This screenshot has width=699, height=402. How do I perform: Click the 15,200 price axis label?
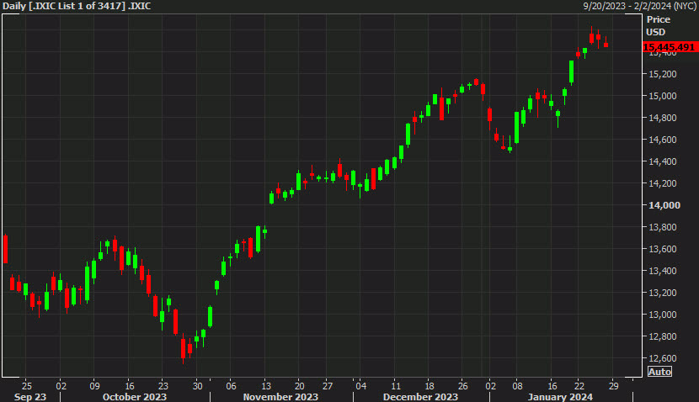pos(663,74)
